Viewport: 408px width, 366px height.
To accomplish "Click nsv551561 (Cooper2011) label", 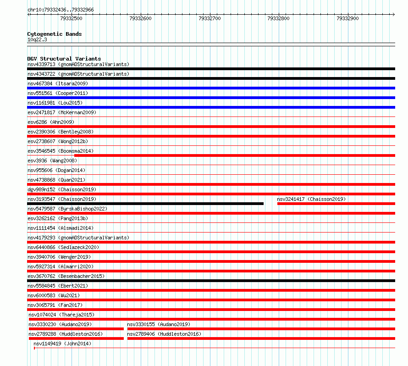I will (58, 93).
